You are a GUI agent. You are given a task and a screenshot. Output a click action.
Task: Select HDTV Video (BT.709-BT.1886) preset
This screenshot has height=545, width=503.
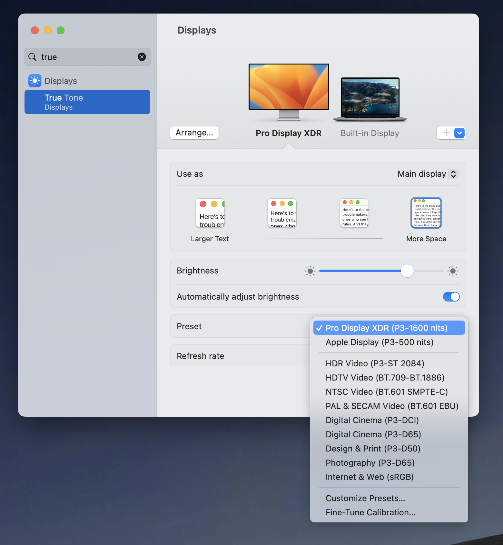(x=389, y=378)
